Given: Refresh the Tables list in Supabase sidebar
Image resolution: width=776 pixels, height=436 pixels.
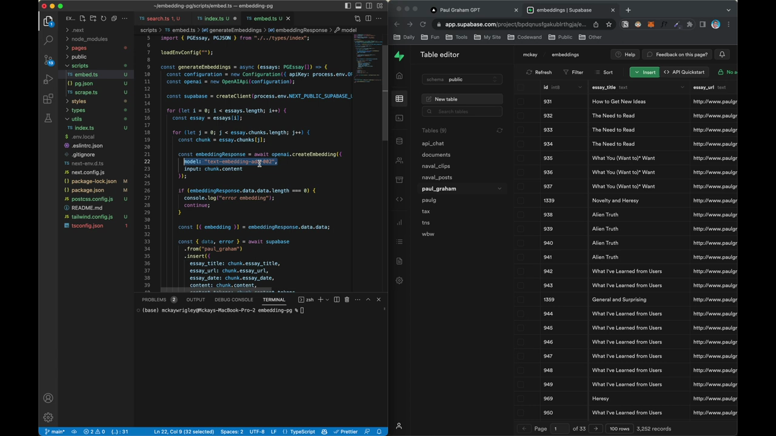Looking at the screenshot, I should tap(500, 131).
